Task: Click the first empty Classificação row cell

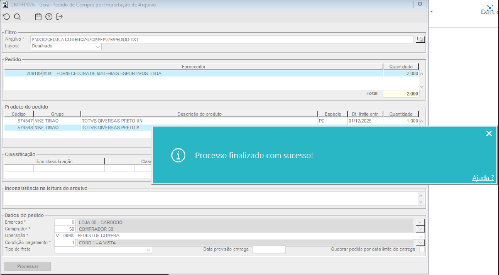Action: [19, 168]
